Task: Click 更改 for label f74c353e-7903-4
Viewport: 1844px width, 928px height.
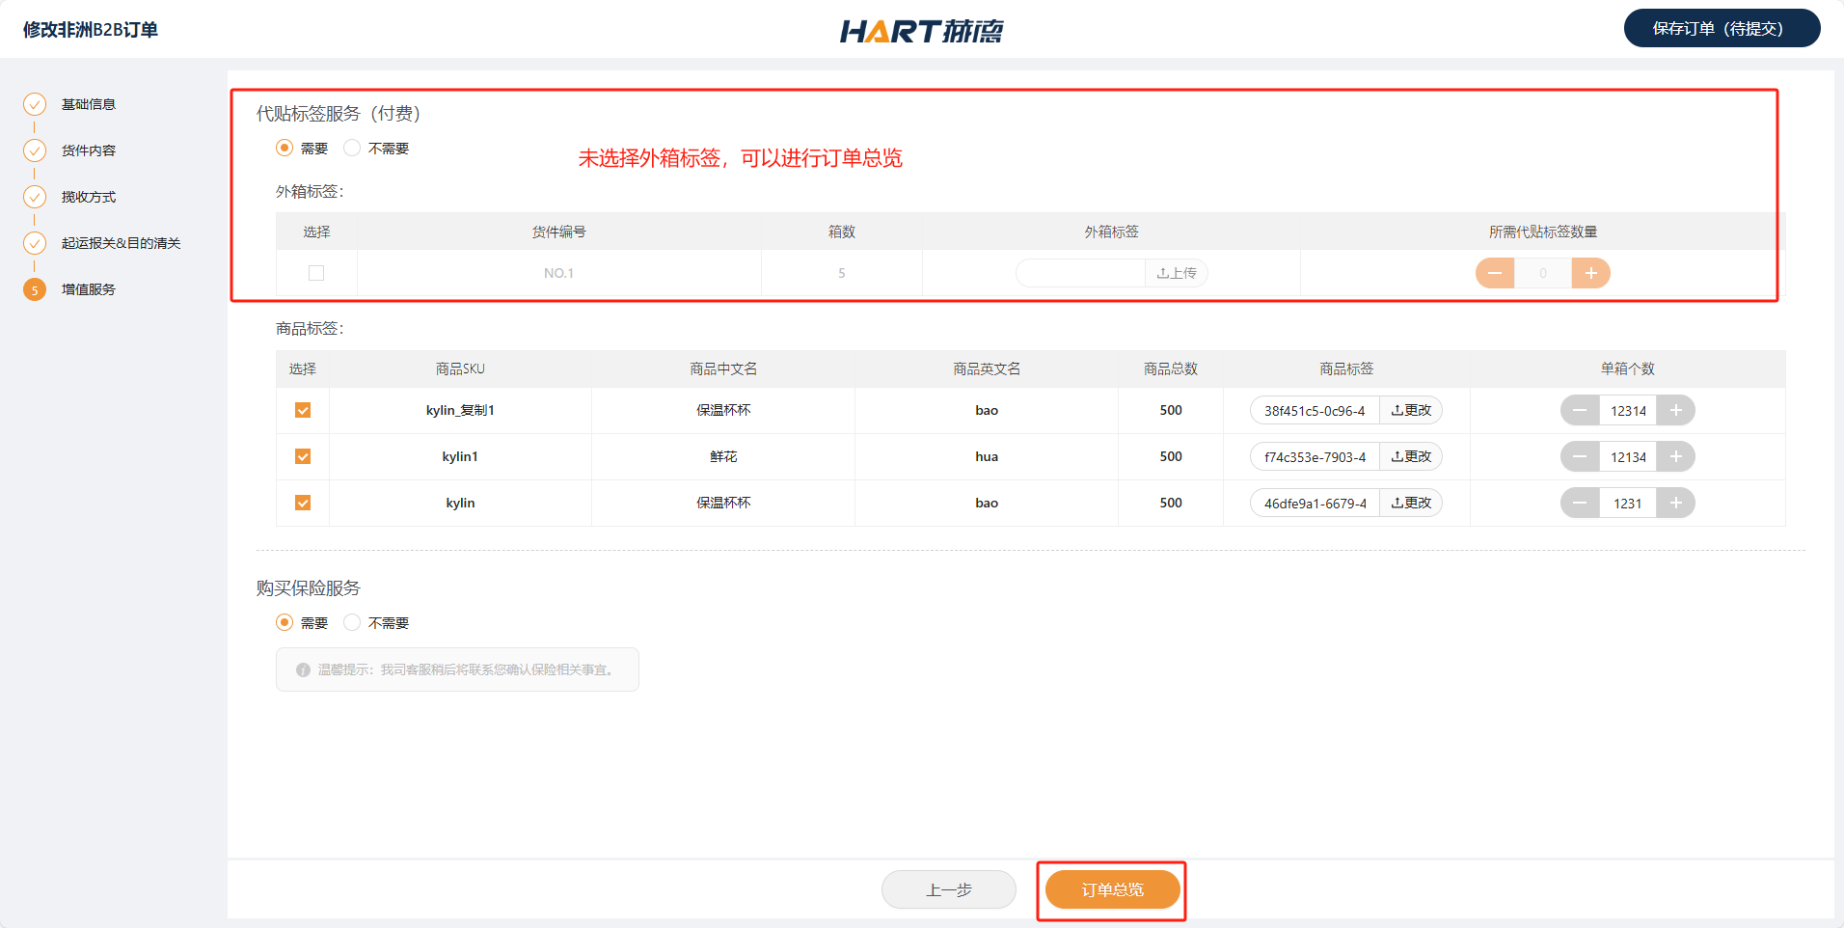Action: point(1410,457)
